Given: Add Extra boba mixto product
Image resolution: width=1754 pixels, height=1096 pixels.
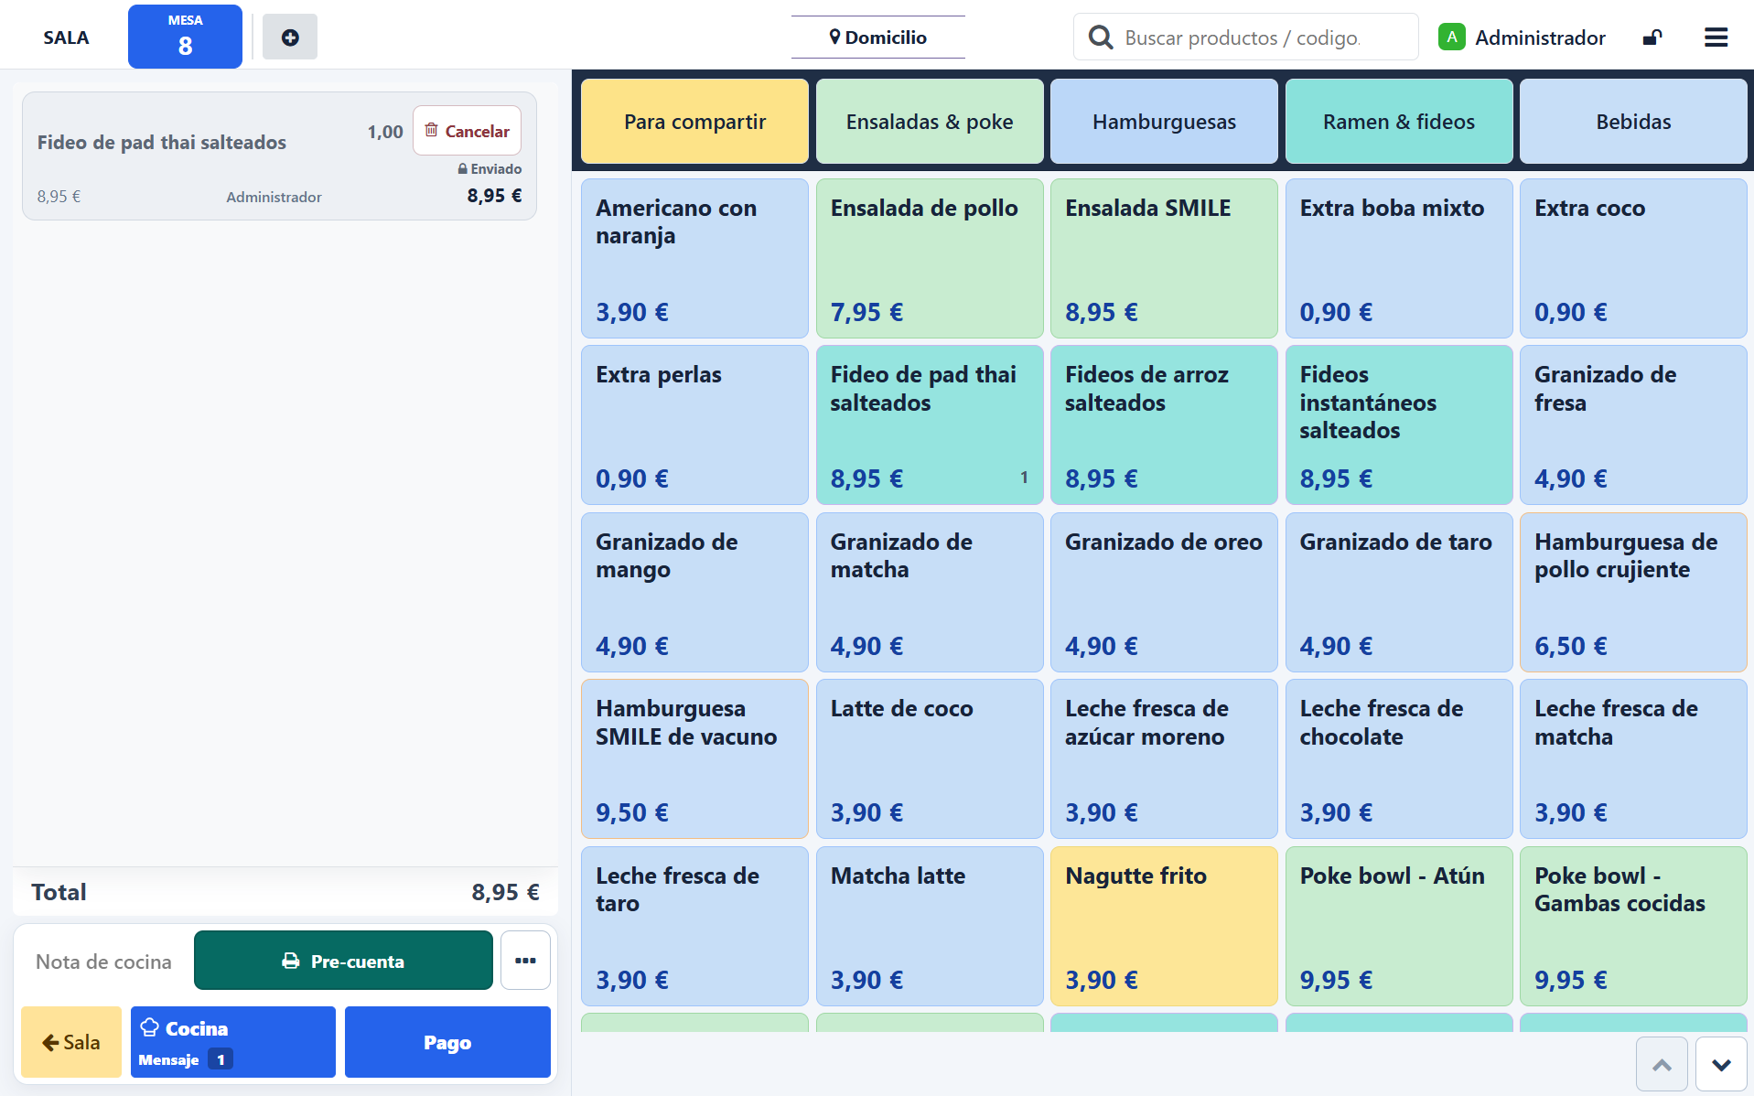Looking at the screenshot, I should pyautogui.click(x=1399, y=259).
